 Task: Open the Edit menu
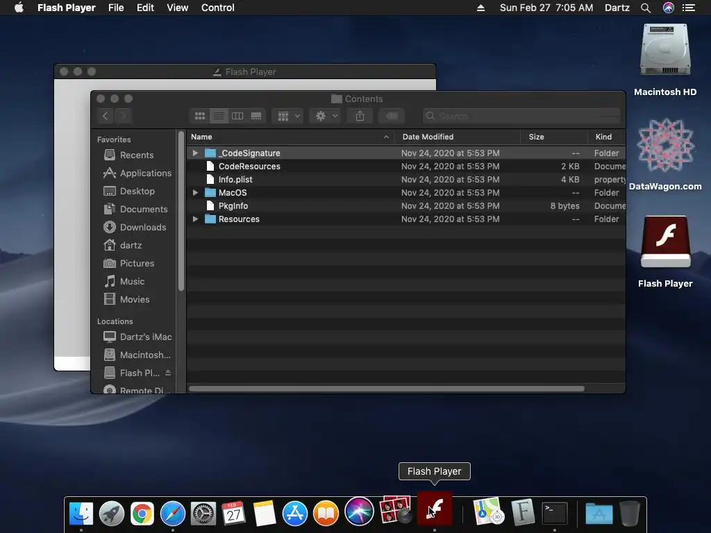click(145, 8)
